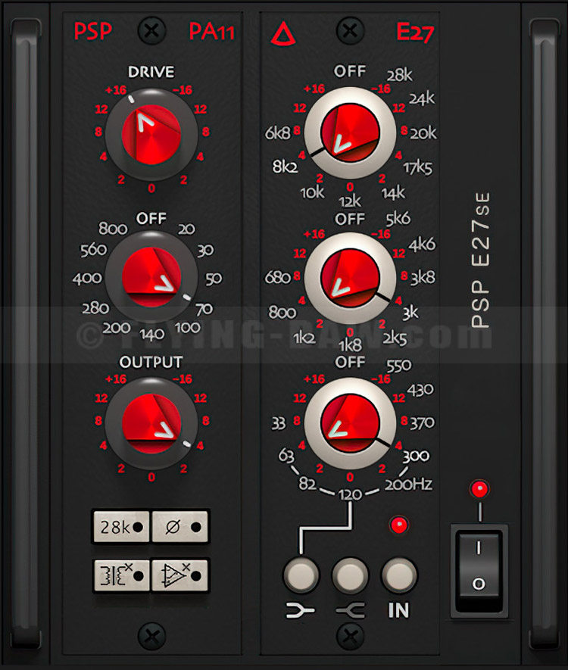Click the E27 high band shelf-mode round button
The image size is (568, 670).
350,575
